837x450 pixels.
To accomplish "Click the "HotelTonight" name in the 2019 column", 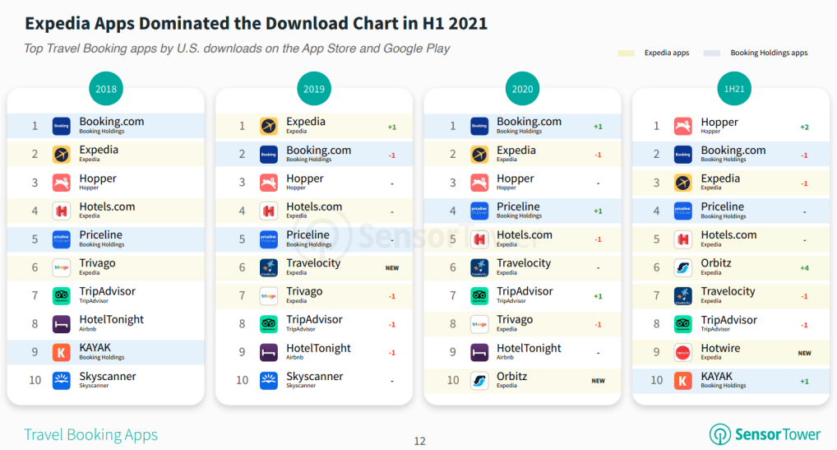I will point(318,348).
